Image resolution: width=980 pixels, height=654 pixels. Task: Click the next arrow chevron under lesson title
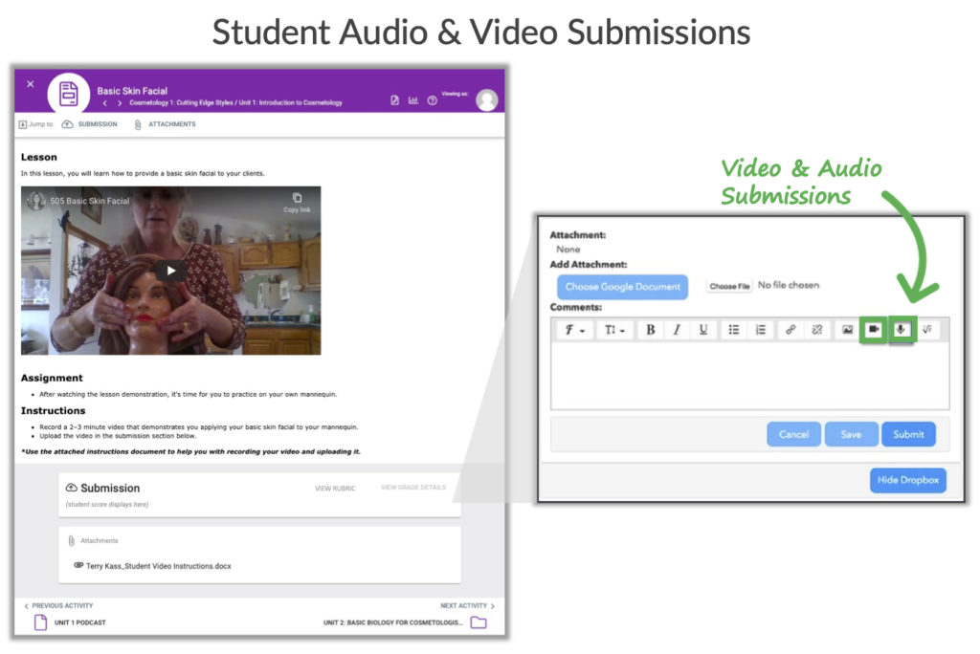[120, 103]
